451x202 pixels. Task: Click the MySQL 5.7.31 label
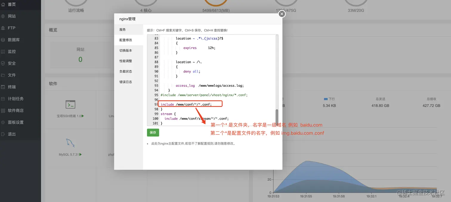click(x=70, y=154)
